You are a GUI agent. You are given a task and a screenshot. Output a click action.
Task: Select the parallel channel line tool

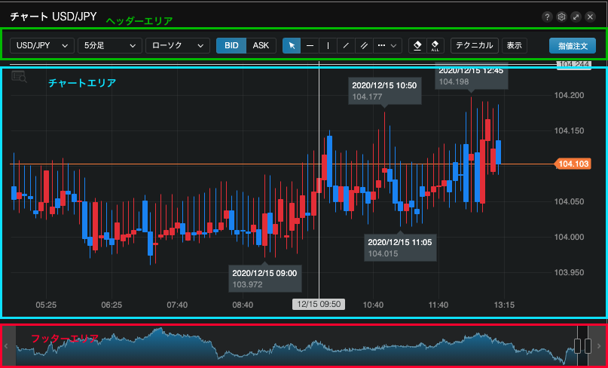point(364,45)
